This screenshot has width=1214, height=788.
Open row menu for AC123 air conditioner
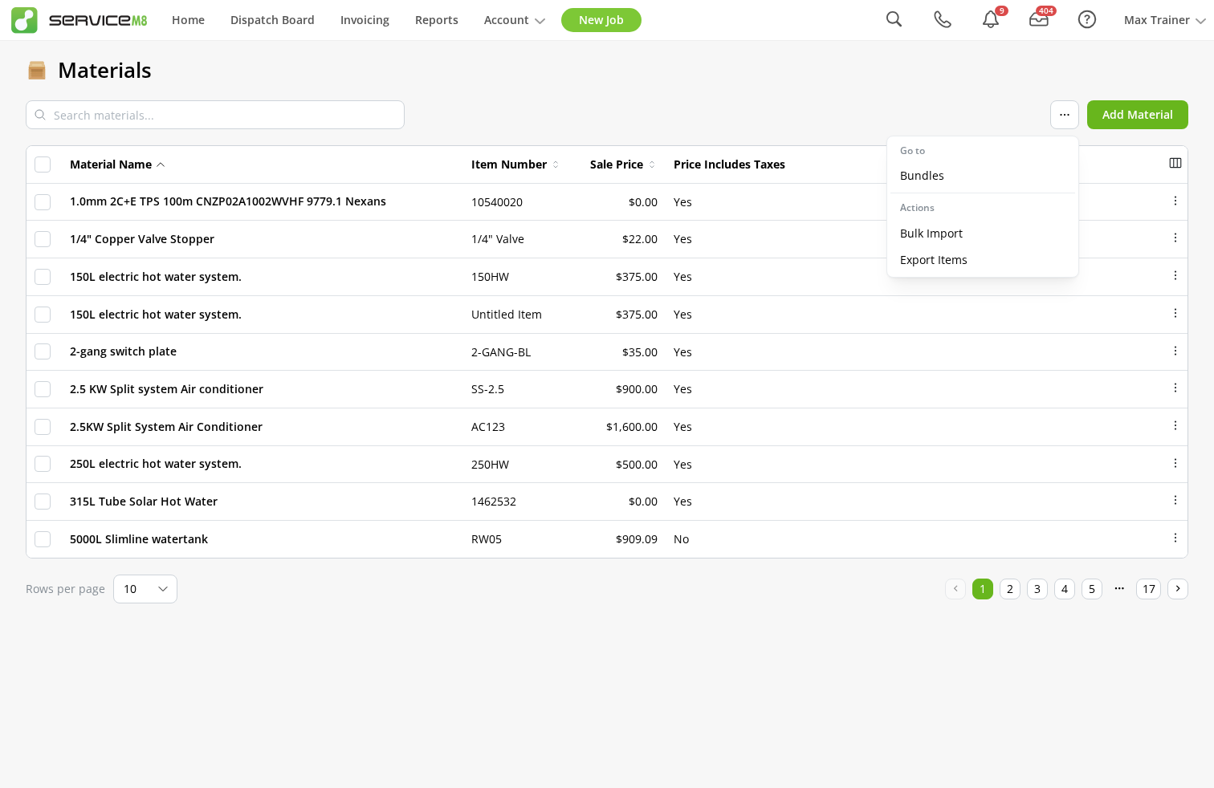1175,425
